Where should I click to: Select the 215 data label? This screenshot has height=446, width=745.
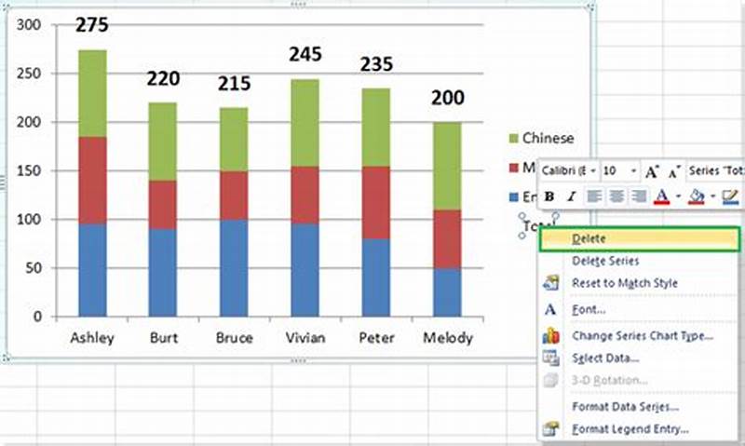(235, 84)
